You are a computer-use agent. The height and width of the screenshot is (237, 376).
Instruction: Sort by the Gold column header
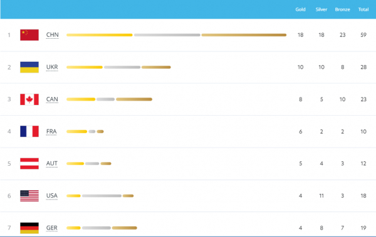pos(300,9)
